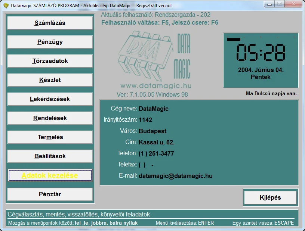Click the version text Ver.: 7.1.05.05 Windows 98
Image resolution: width=305 pixels, height=231 pixels.
pos(152,95)
